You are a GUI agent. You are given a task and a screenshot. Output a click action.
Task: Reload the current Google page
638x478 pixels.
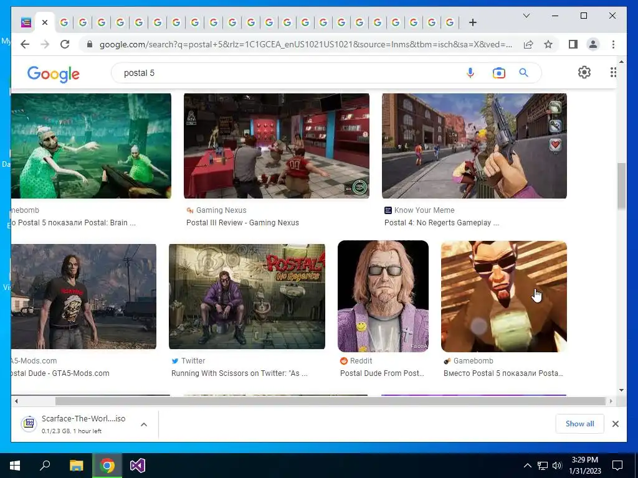tap(65, 44)
